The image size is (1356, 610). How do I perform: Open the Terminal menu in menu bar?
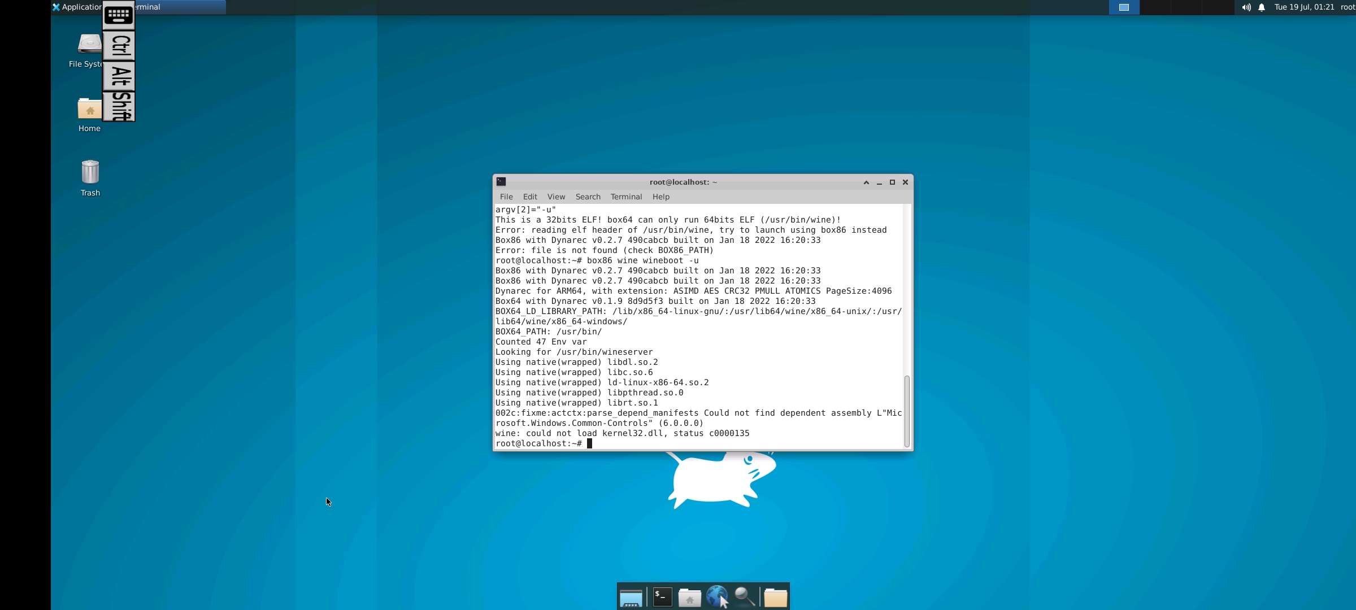[x=626, y=197]
